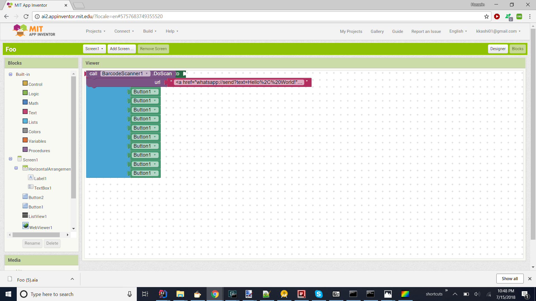Open the Screen1 screen selector dropdown
The image size is (536, 301).
pos(94,48)
